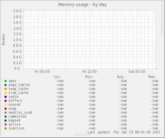The width and height of the screenshot is (165, 138).
Task: Click the 'slab_cache' legend label
Action: point(18,93)
